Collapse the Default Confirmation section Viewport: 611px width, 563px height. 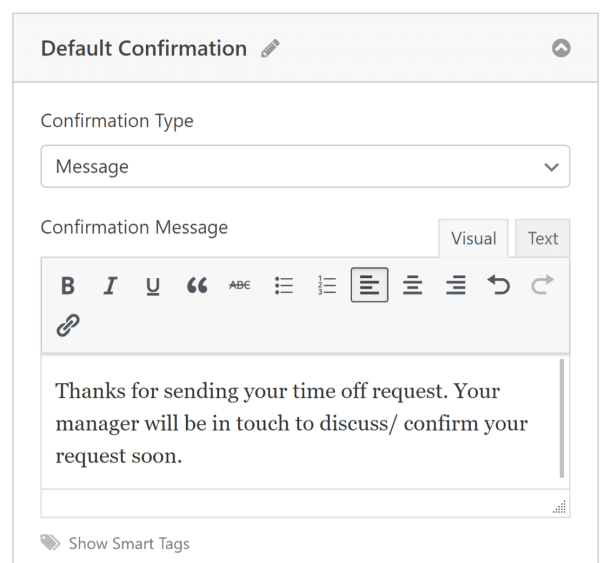(x=561, y=48)
